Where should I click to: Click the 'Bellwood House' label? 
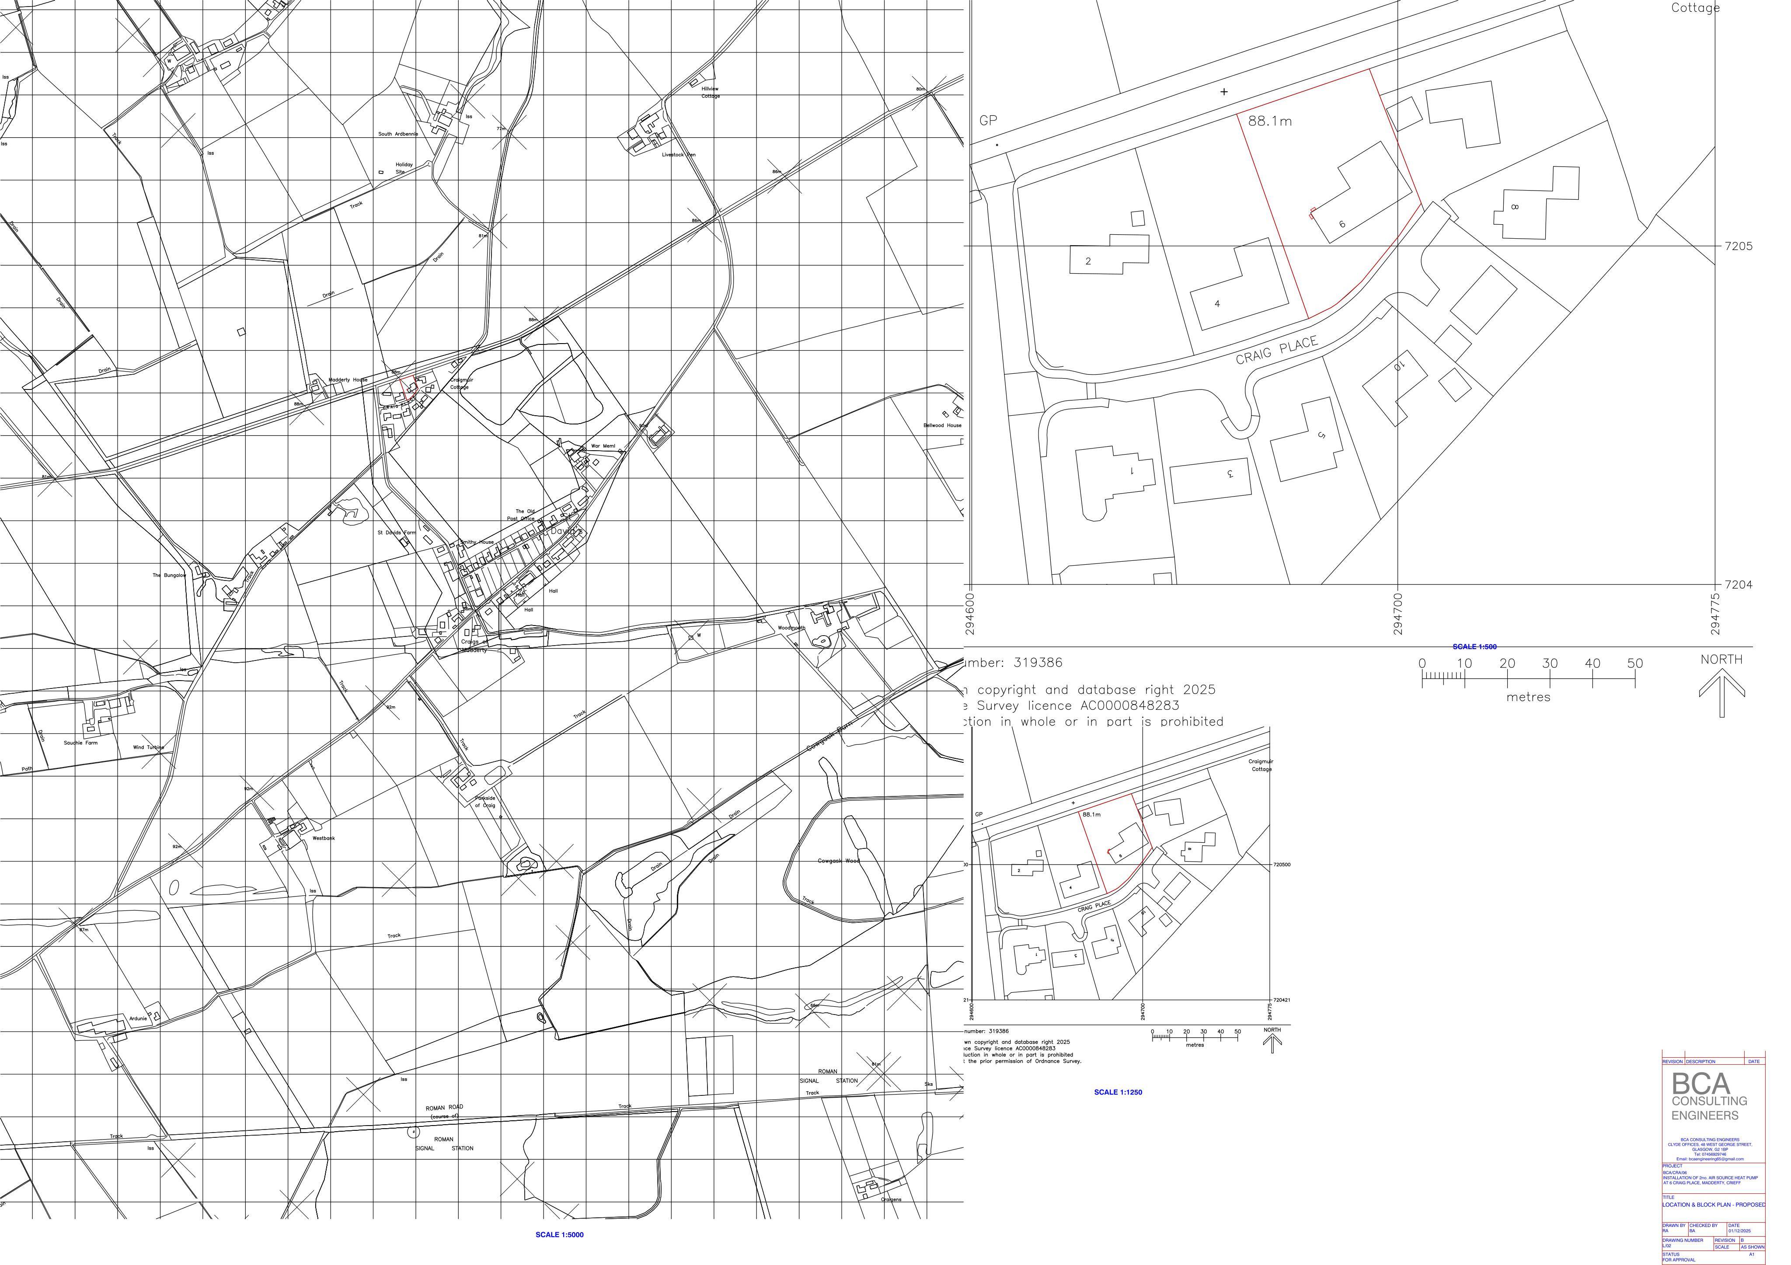point(942,425)
